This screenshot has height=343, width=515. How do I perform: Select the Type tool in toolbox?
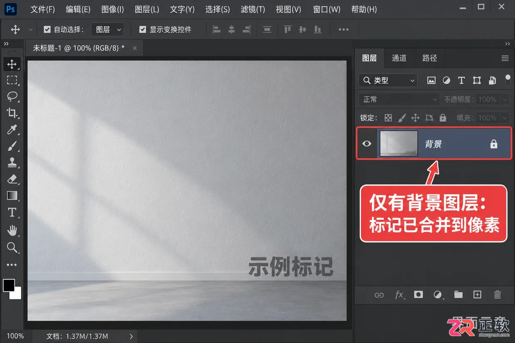point(12,212)
